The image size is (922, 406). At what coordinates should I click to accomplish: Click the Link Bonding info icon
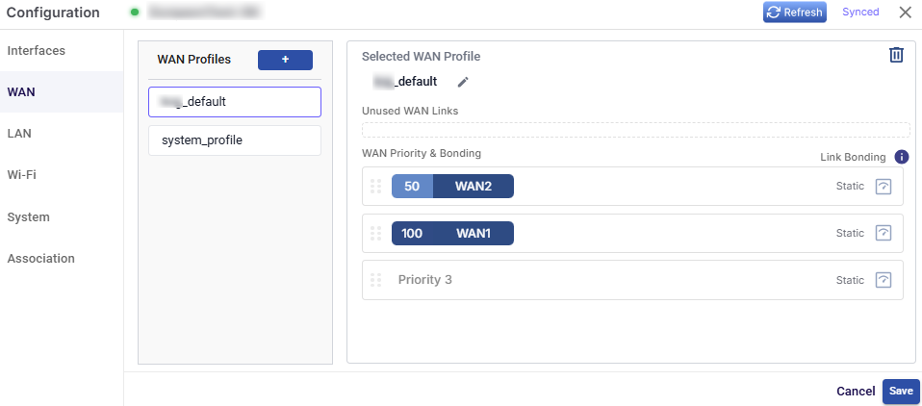tap(902, 157)
